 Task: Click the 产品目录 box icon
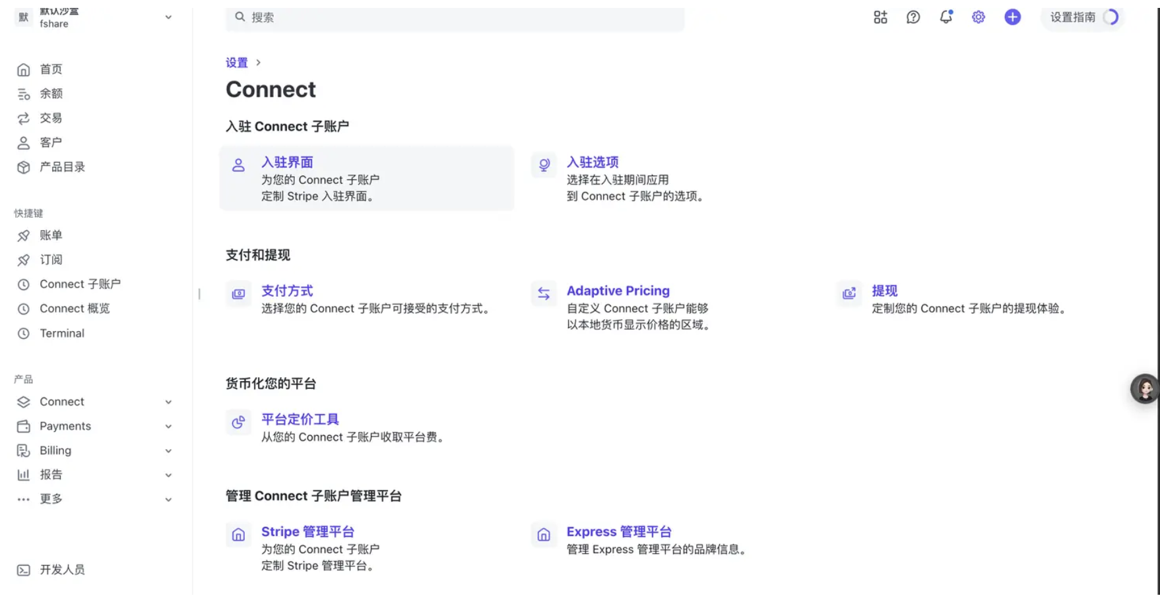pyautogui.click(x=24, y=167)
